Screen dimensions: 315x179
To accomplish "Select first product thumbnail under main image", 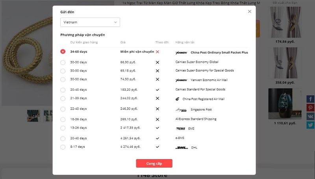I will pos(33,116).
